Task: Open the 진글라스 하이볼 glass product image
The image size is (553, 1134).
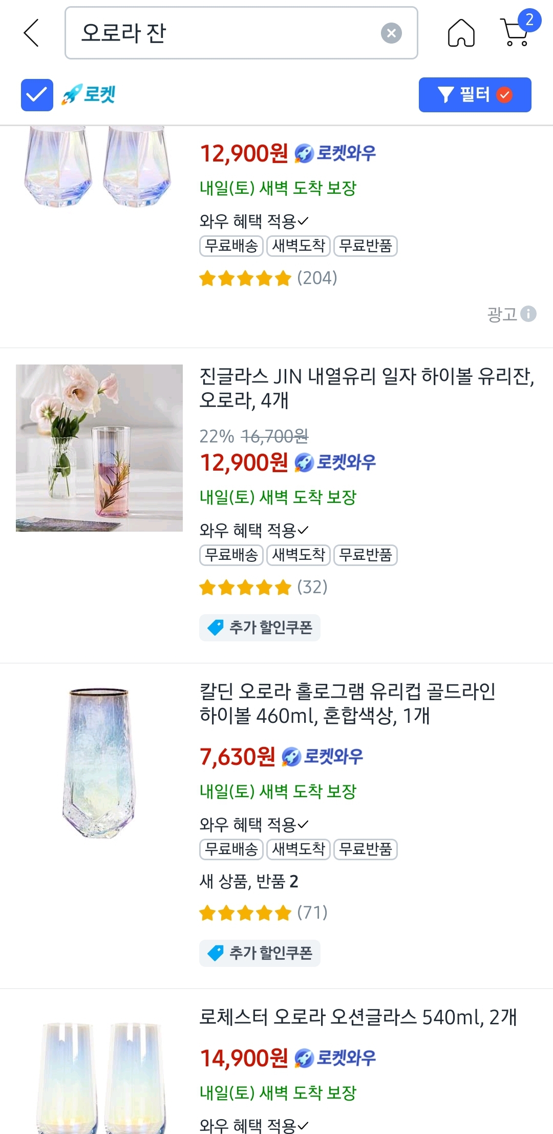Action: coord(99,448)
